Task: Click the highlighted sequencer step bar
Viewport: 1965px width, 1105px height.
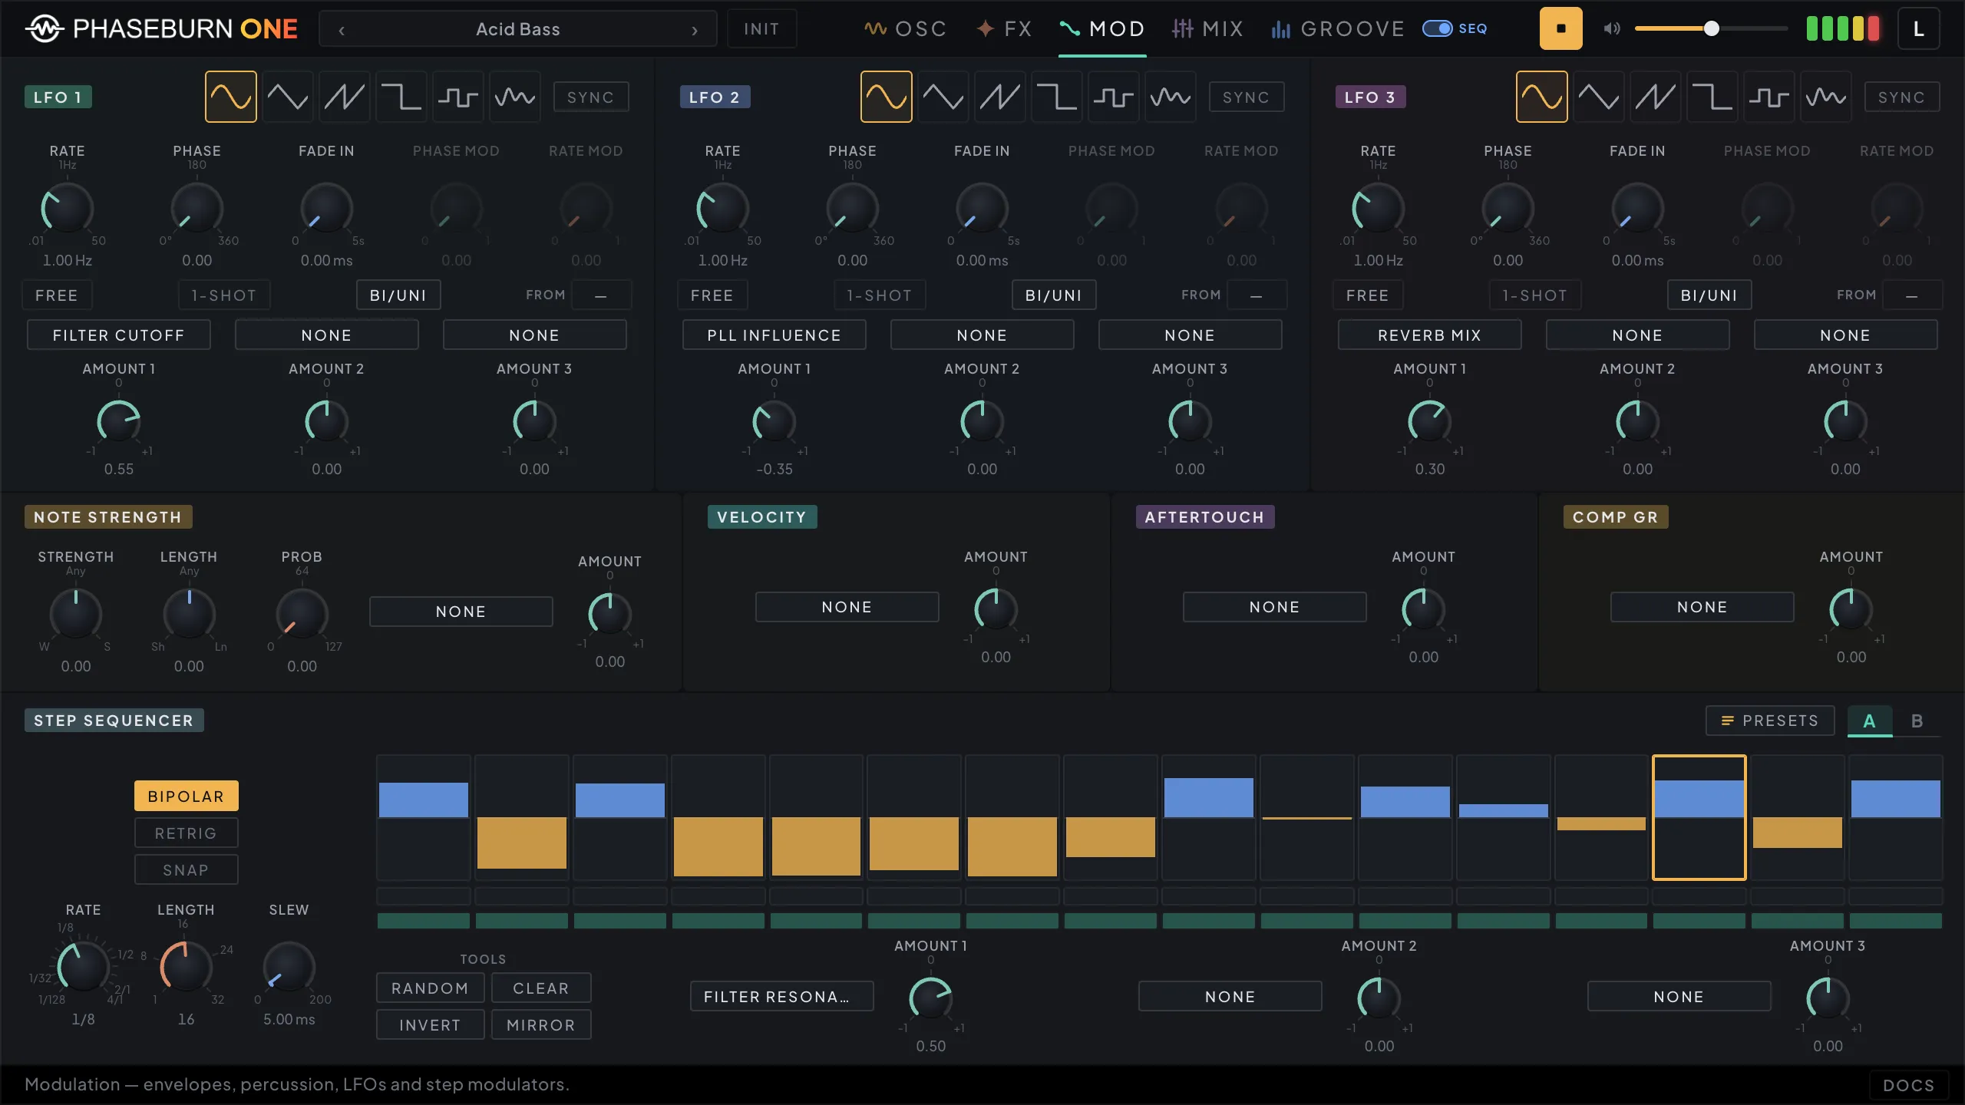Action: (1699, 817)
